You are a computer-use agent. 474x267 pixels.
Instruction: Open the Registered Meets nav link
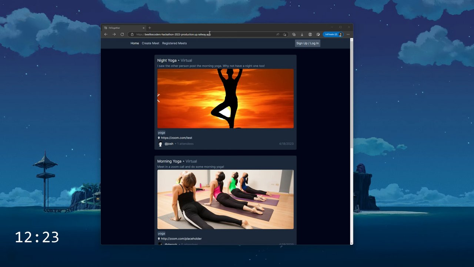pos(174,43)
